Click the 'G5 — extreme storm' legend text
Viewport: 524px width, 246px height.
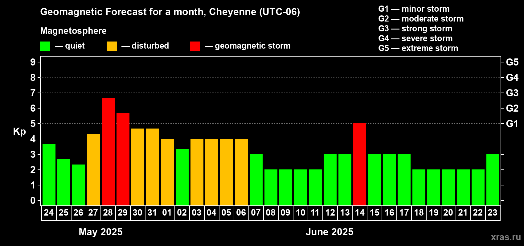[x=418, y=48]
